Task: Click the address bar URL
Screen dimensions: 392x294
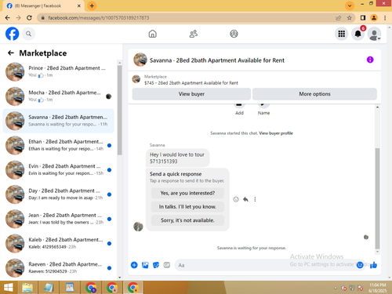Action: coord(99,18)
